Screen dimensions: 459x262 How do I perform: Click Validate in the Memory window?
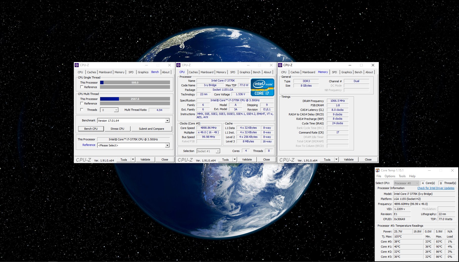349,160
